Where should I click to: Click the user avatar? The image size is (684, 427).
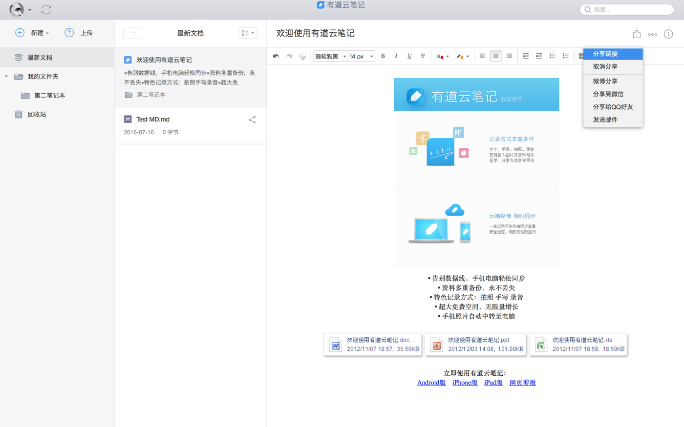click(x=17, y=9)
